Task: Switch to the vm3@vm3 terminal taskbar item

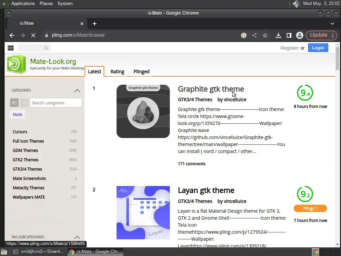Action: click(39, 252)
